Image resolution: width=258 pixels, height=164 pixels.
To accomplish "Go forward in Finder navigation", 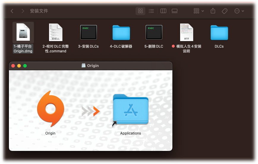I will point(23,11).
